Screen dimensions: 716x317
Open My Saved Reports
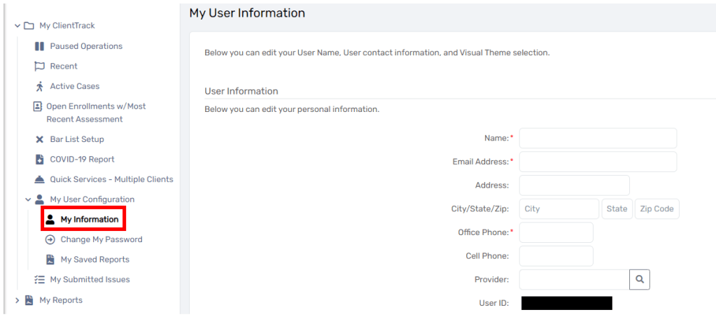(94, 260)
